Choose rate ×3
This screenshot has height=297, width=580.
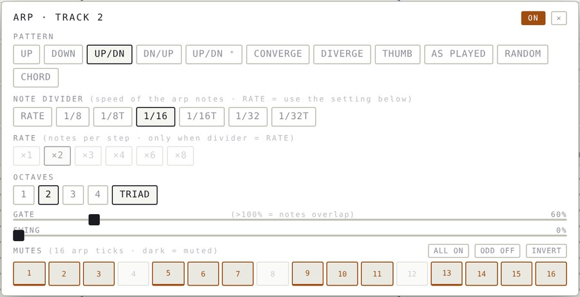(88, 156)
